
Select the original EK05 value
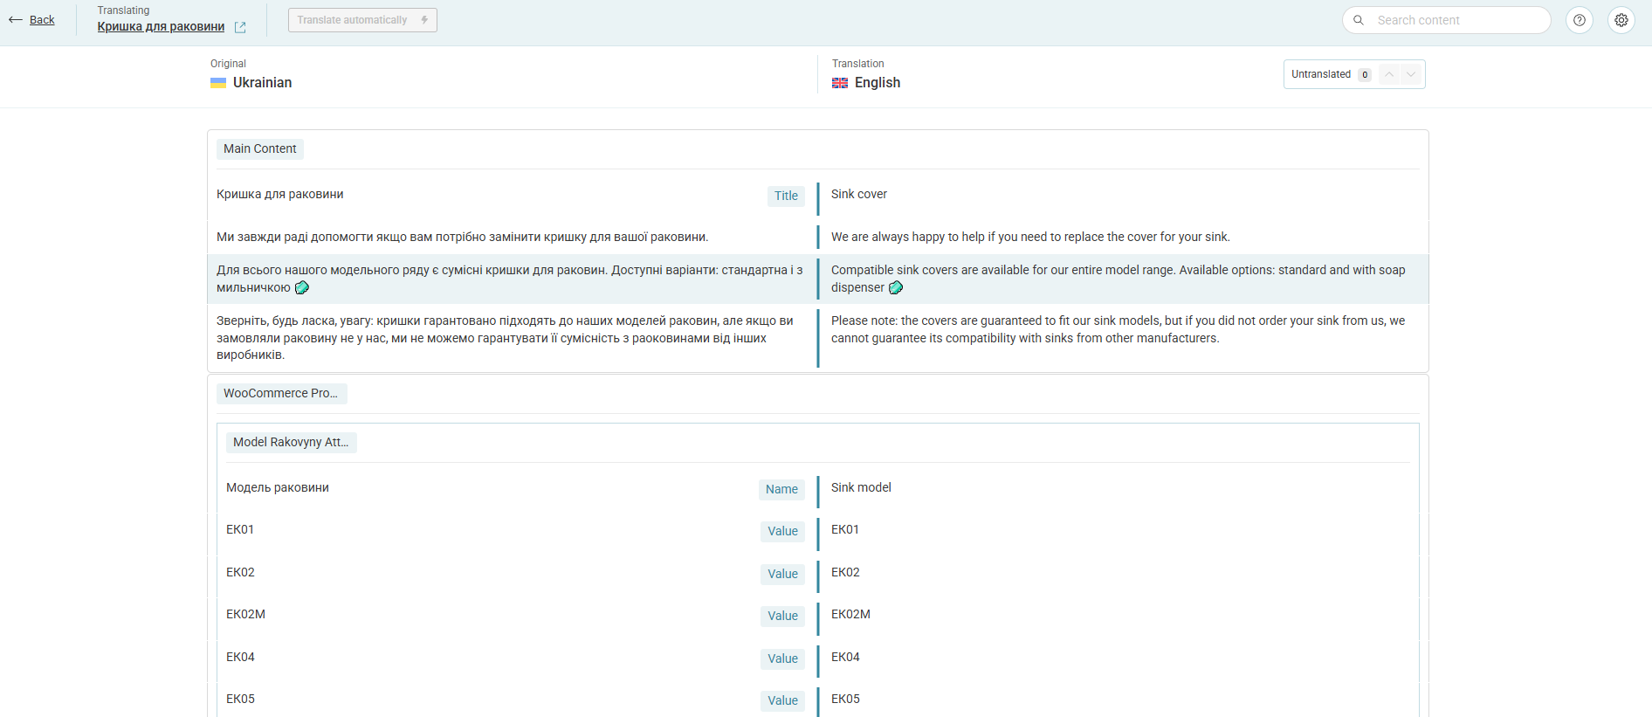pyautogui.click(x=241, y=700)
